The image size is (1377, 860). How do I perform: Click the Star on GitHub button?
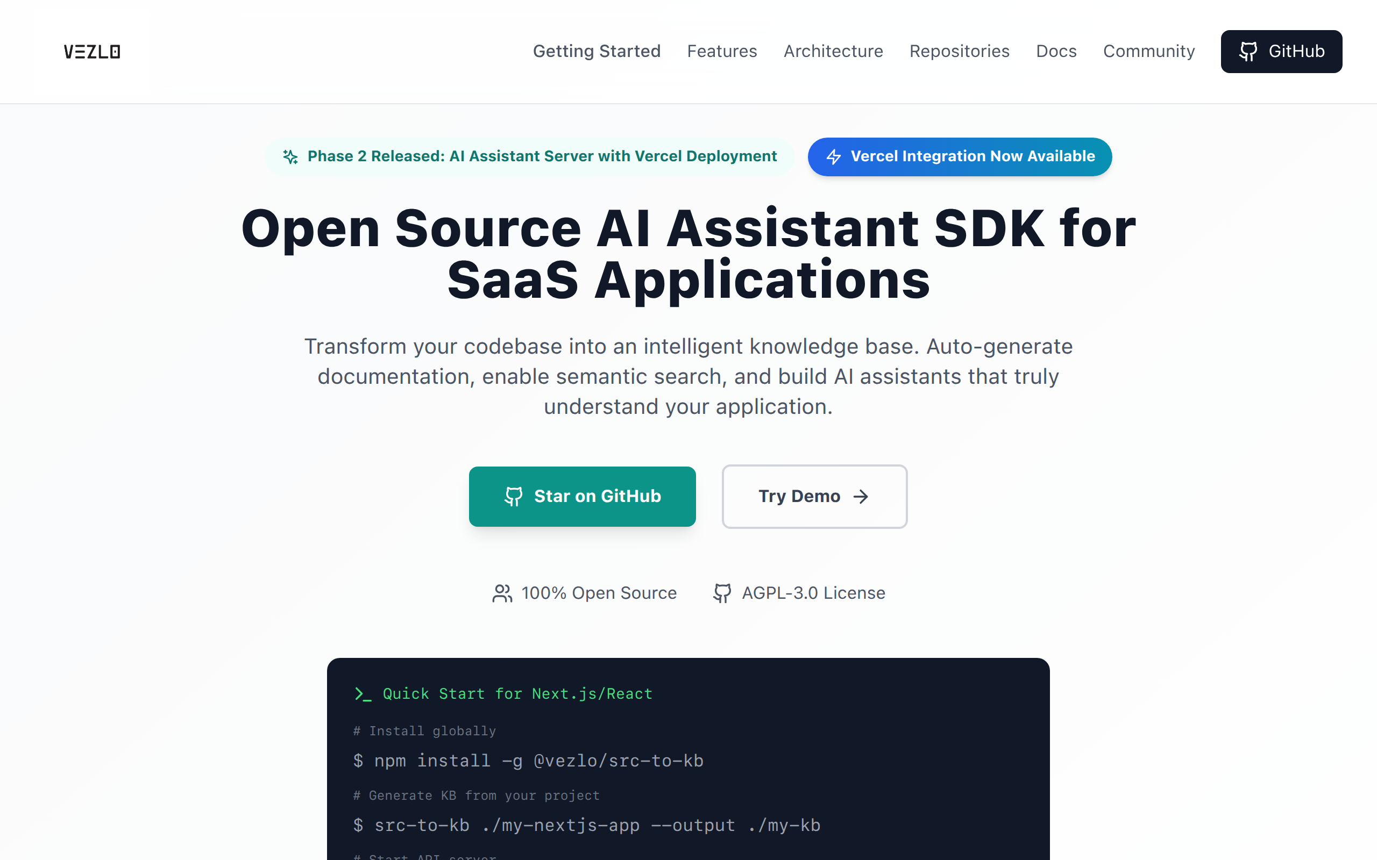tap(582, 496)
